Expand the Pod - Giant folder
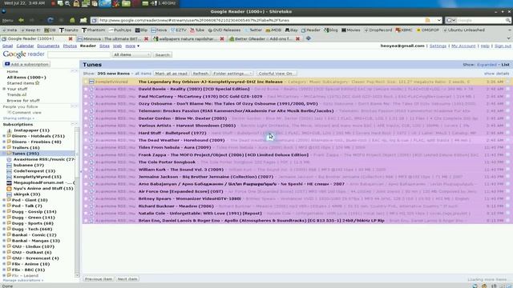This screenshot has width=513, height=288. tap(4, 200)
